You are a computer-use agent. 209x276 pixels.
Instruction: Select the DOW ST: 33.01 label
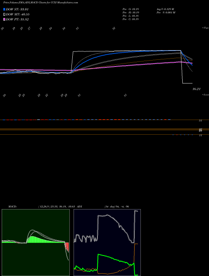17,9
